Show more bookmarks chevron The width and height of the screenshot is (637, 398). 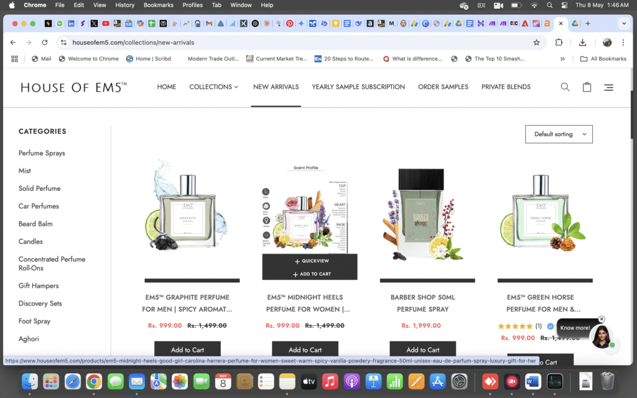562,59
